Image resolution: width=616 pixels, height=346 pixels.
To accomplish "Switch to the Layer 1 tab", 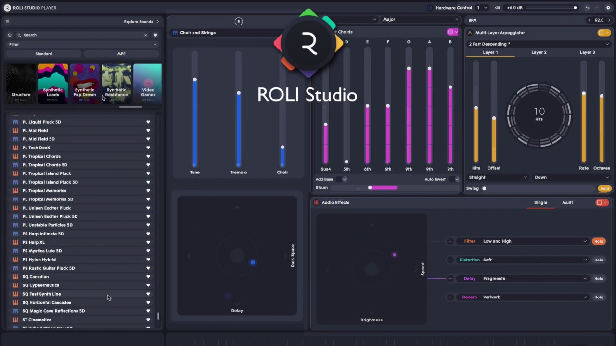I will (490, 52).
